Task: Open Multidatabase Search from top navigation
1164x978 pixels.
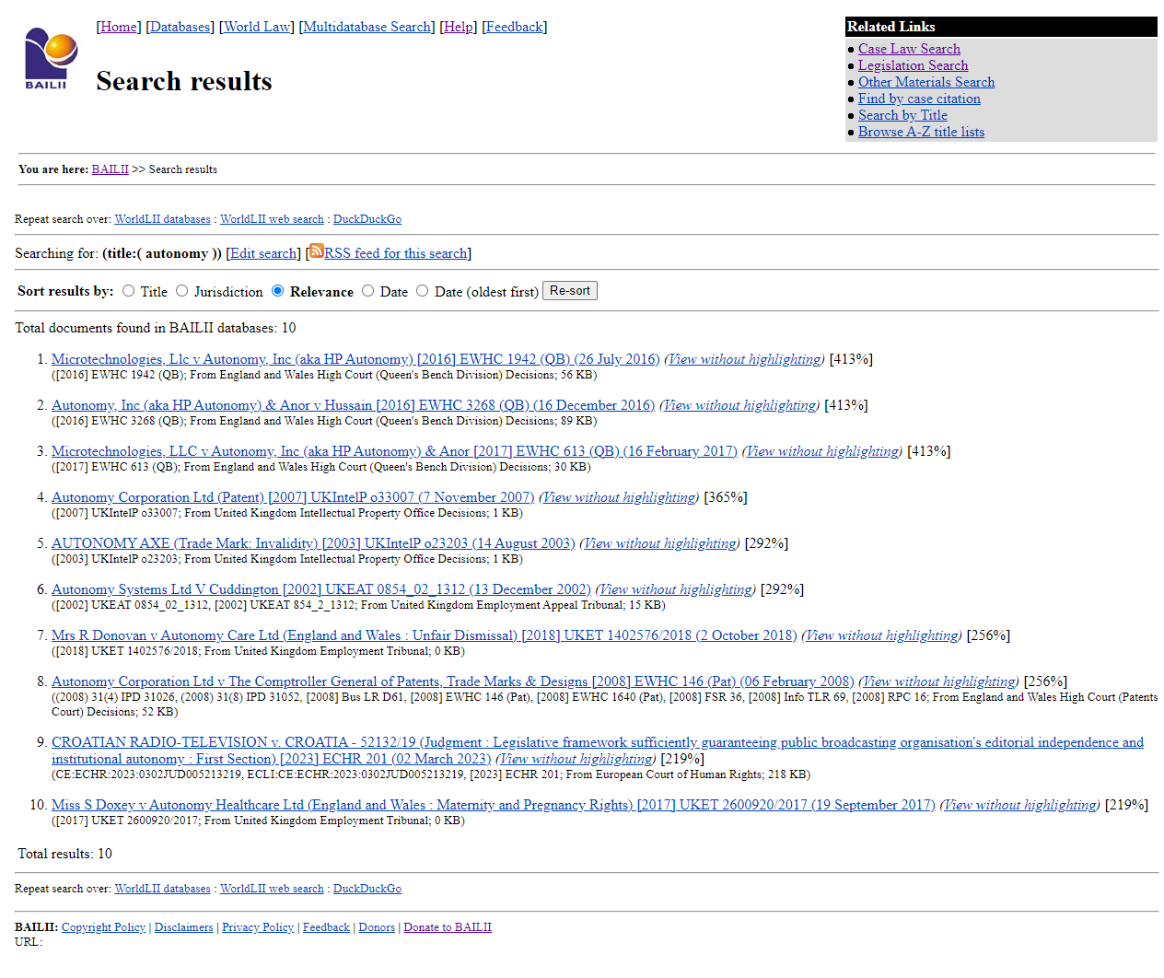Action: pos(367,27)
